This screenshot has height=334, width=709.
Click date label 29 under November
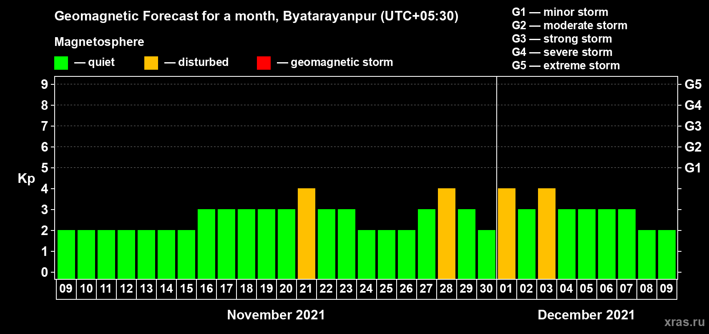(466, 289)
